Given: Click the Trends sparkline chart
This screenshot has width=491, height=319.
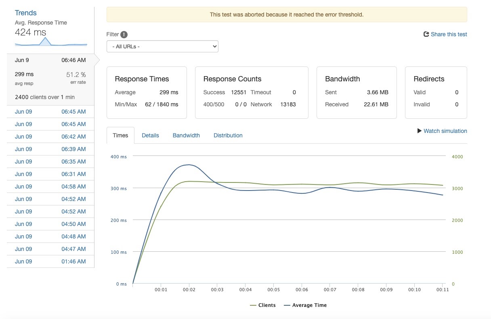Looking at the screenshot, I should coord(51,41).
